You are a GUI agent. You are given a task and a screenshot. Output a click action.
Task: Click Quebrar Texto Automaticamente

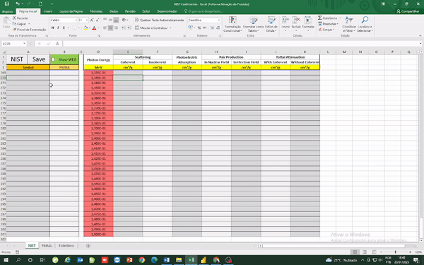coord(160,20)
